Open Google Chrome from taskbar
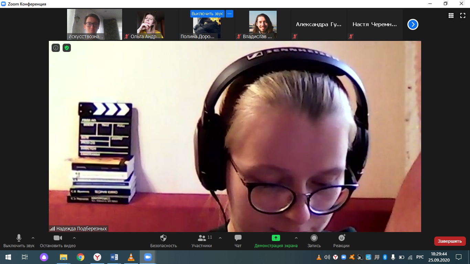470x264 pixels. coord(81,257)
